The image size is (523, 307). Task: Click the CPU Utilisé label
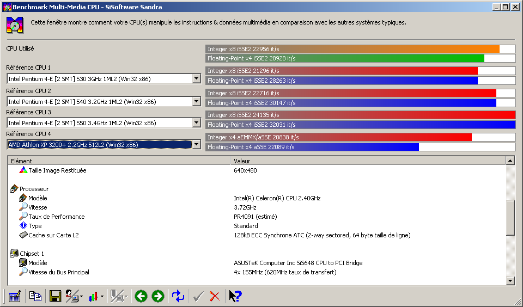pos(20,48)
